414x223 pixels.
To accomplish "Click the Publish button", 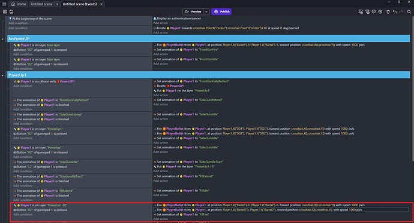I will coord(221,11).
